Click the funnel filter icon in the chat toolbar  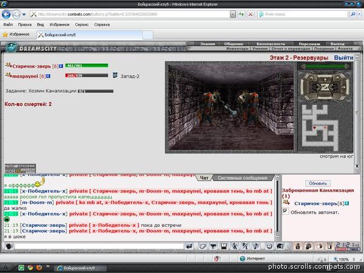(x=213, y=246)
